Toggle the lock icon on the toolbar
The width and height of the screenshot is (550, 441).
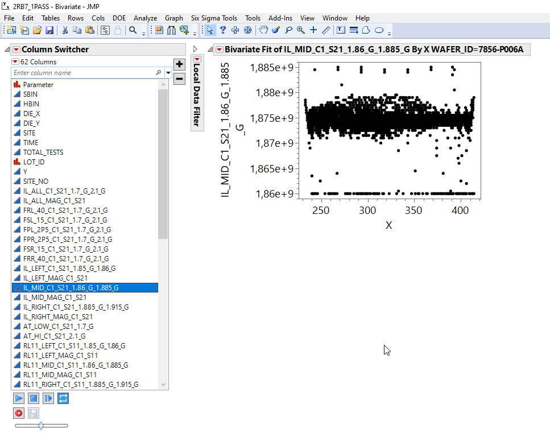point(118,30)
